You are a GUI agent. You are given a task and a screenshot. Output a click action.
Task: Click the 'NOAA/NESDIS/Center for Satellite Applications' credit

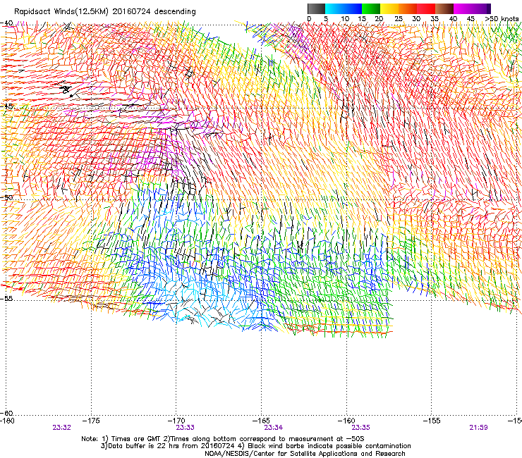305,454
